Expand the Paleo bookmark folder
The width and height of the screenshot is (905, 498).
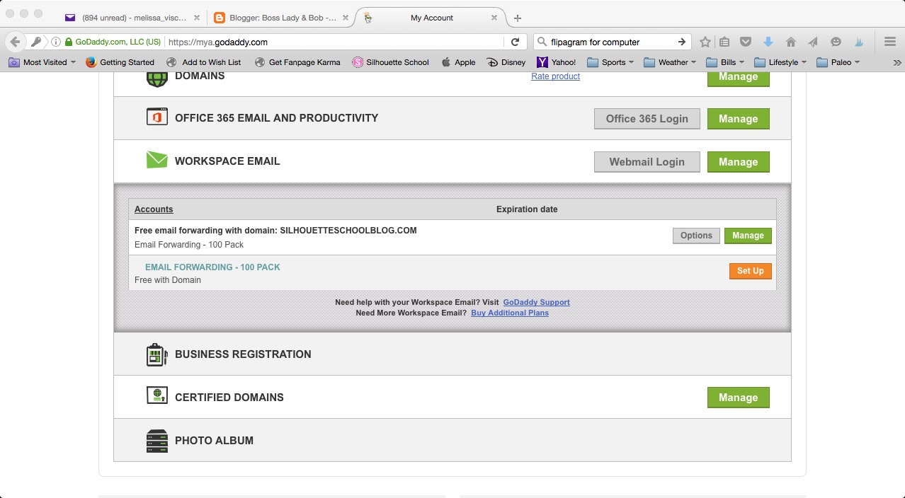click(x=838, y=62)
